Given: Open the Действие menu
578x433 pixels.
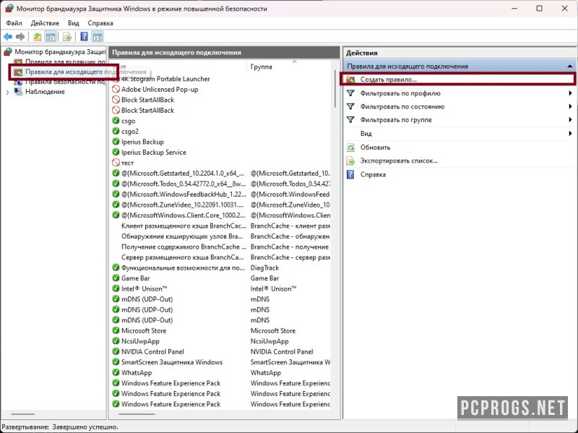Looking at the screenshot, I should pos(45,23).
